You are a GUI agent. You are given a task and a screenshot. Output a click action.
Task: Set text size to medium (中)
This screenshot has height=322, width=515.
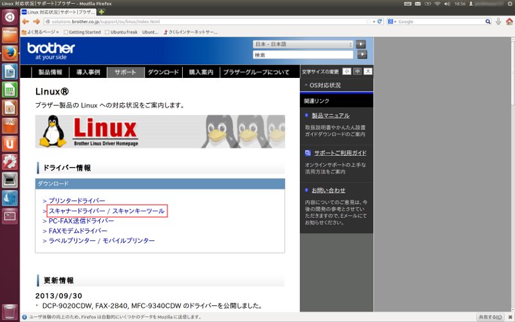tap(357, 71)
